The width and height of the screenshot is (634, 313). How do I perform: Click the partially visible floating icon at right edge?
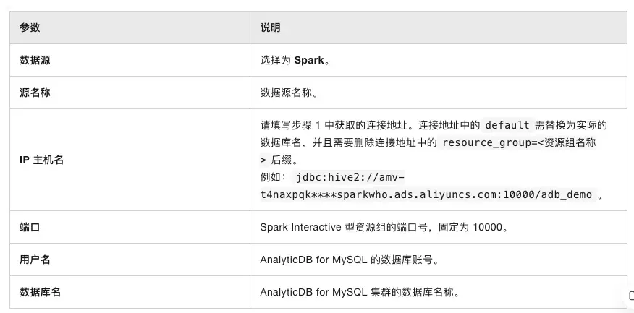coord(630,295)
